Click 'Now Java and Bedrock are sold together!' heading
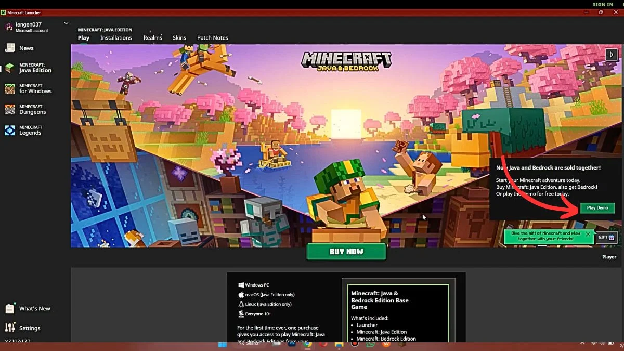This screenshot has height=351, width=624. click(x=548, y=168)
